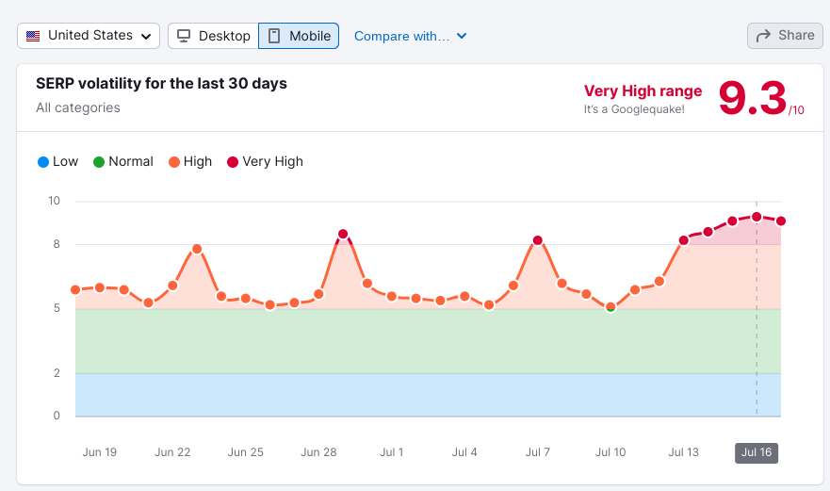This screenshot has height=491, width=830.
Task: Select the Jul 13 data point
Action: pos(684,240)
